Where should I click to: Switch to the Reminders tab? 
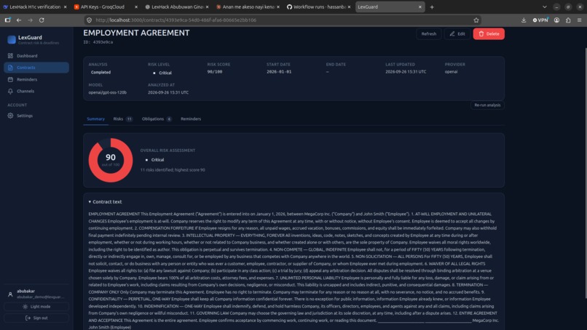pos(191,119)
